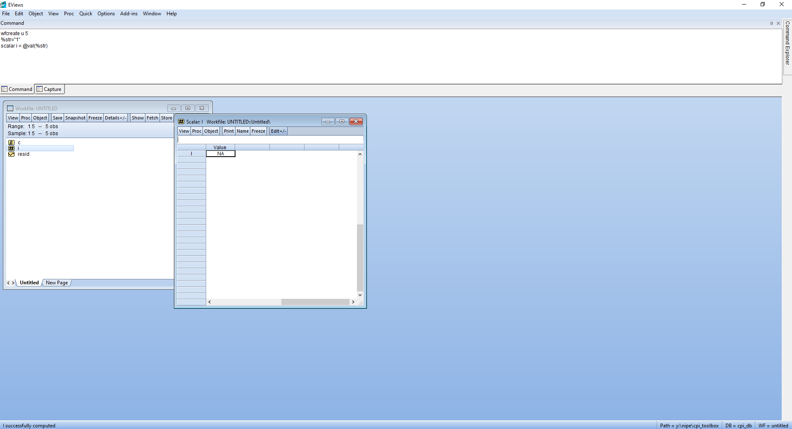Maximize the Scalar I window
The width and height of the screenshot is (792, 429).
click(x=342, y=122)
